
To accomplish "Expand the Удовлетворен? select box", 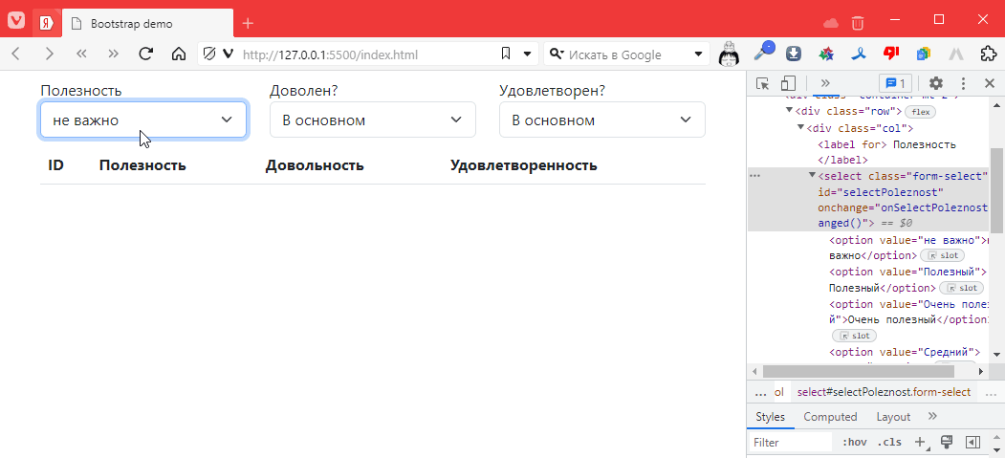I will (x=601, y=120).
